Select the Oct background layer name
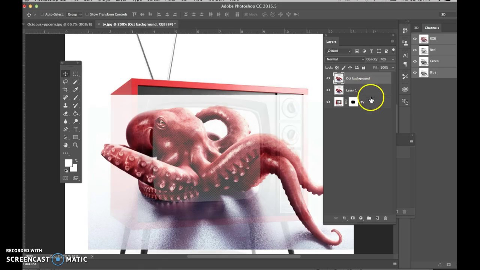This screenshot has height=270, width=480. coord(358,78)
